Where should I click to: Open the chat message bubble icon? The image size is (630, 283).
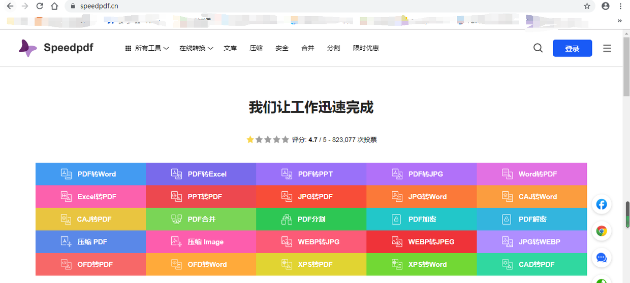[602, 258]
